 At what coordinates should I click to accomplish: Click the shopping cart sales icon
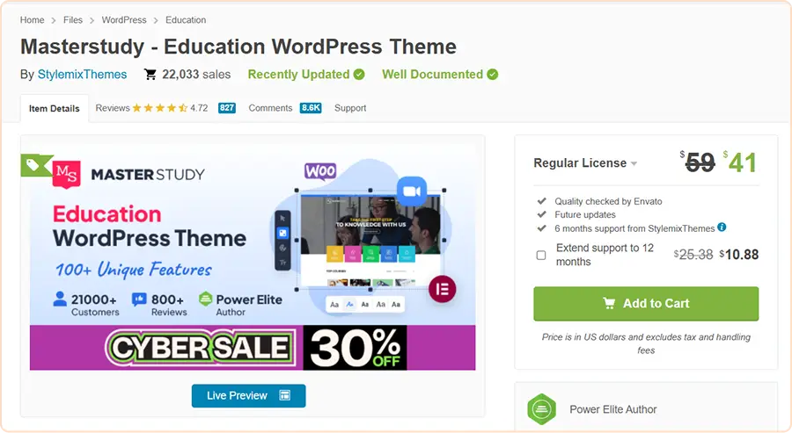150,75
